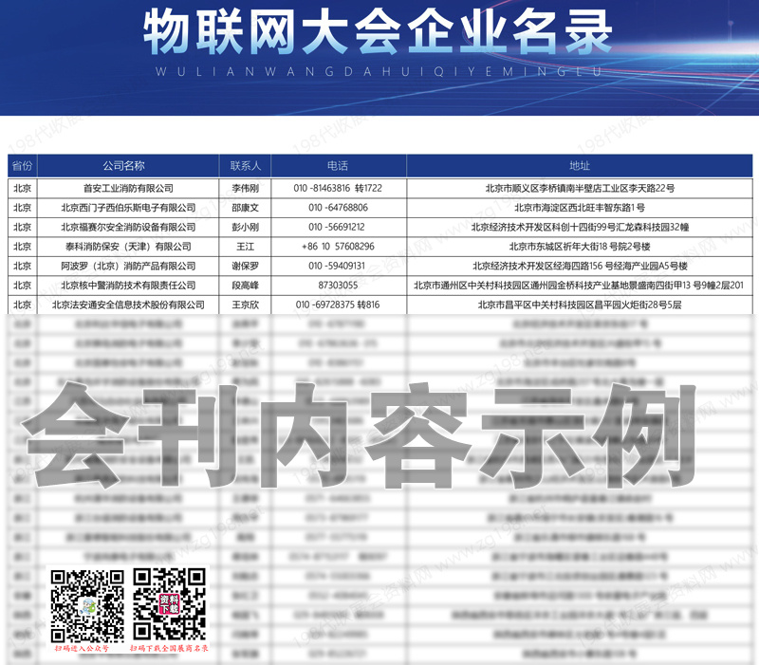This screenshot has height=665, width=759.
Task: Select company 北京法安通安全信息技术股份有限公司
Action: point(128,305)
